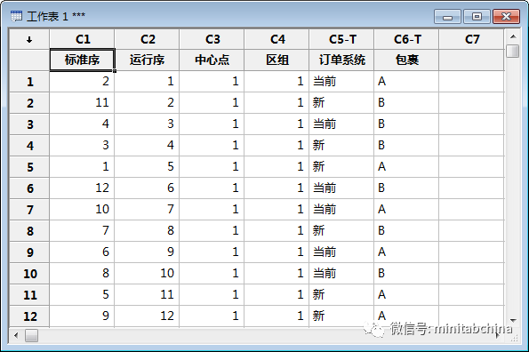Click 运行序 cell in row 10
The width and height of the screenshot is (529, 352).
pyautogui.click(x=147, y=274)
